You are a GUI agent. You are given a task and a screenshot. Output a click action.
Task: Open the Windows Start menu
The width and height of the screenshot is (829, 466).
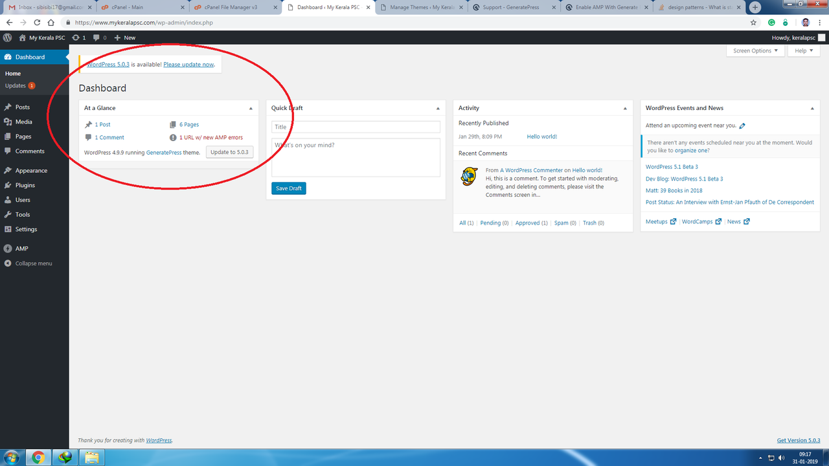[x=13, y=458]
